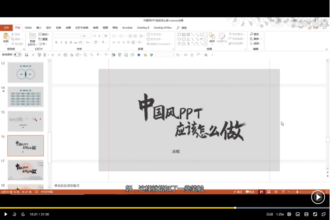330x220 pixels.
Task: Select the triangle shape in shapes gallery
Action: [188, 39]
